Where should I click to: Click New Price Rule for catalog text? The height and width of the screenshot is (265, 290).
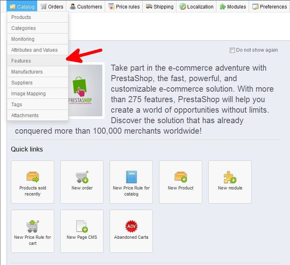pos(131,191)
